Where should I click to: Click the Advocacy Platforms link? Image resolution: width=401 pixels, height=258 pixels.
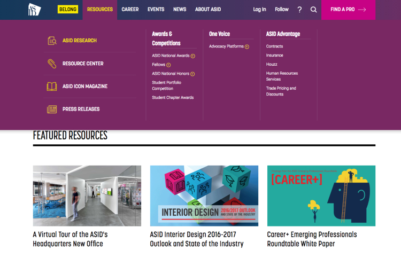coord(226,46)
